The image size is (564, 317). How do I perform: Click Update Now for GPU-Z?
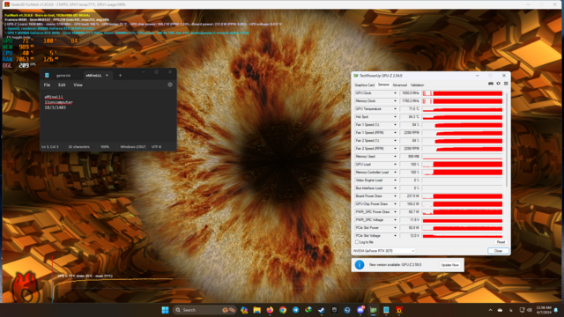pos(449,265)
